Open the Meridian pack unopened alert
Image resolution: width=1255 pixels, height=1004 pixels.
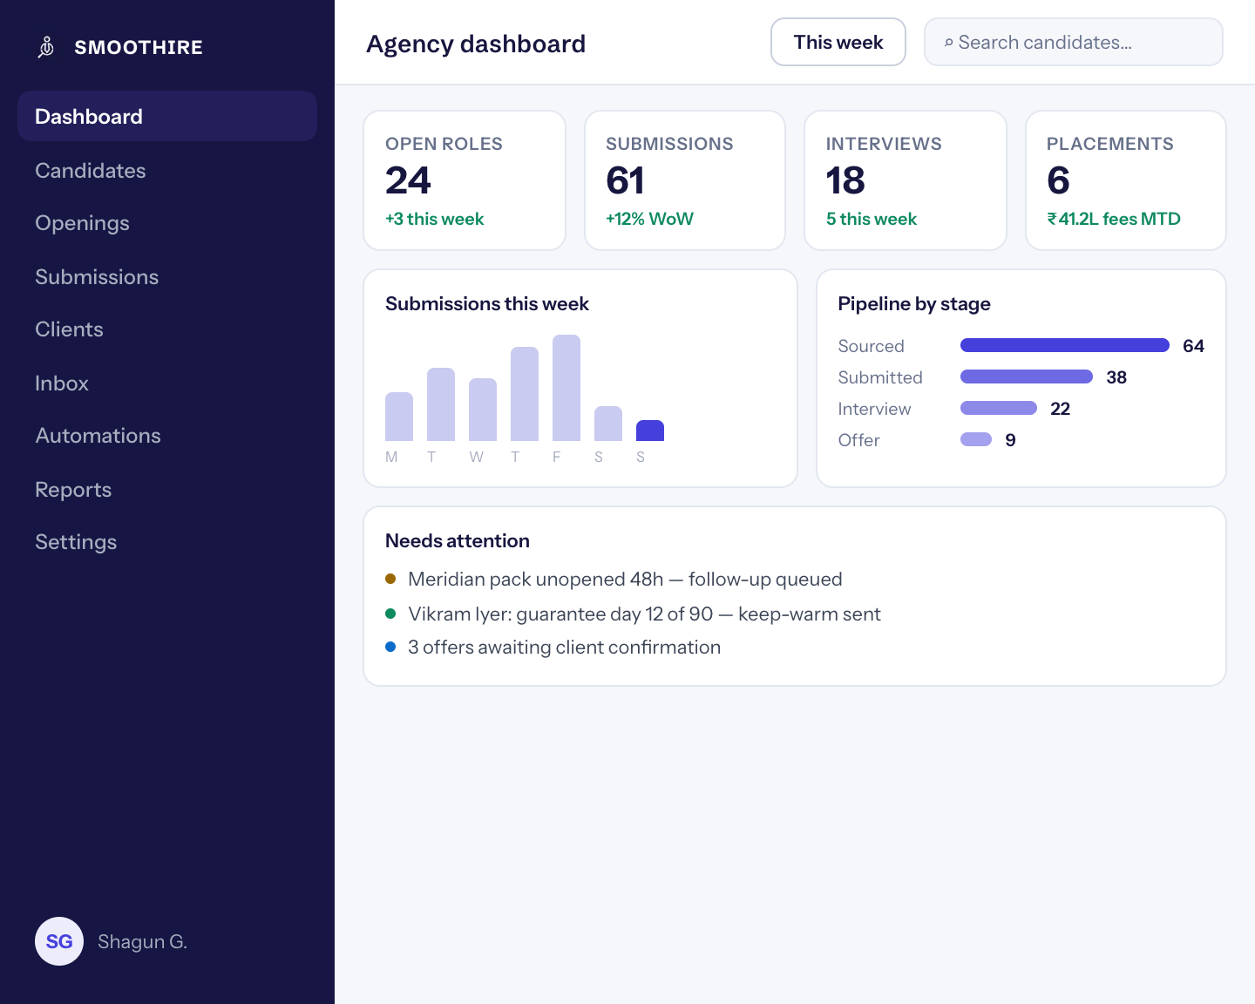625,579
